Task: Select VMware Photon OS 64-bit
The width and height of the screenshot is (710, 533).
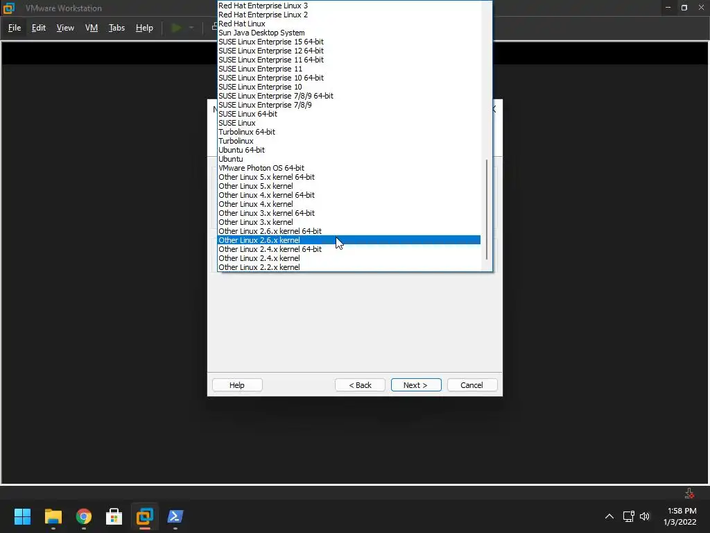Action: [x=349, y=168]
